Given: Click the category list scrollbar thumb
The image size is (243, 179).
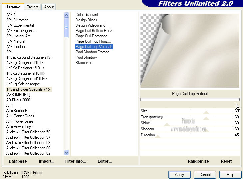Looking at the screenshot, I should tap(66, 28).
